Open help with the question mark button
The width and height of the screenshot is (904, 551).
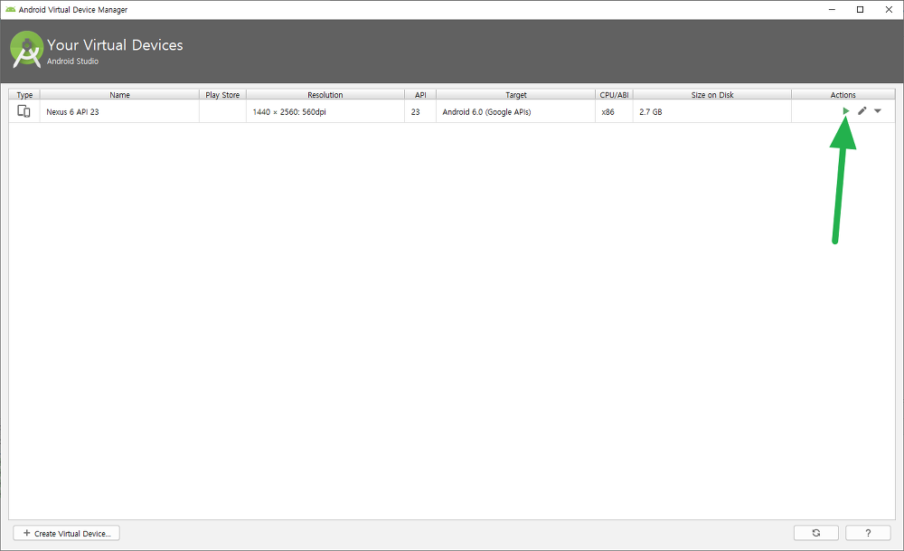coord(868,533)
